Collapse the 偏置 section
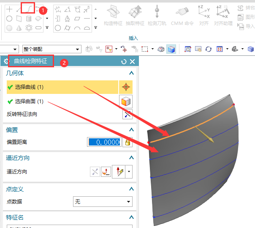Viewport: 255px width, 228px height. tap(131, 130)
